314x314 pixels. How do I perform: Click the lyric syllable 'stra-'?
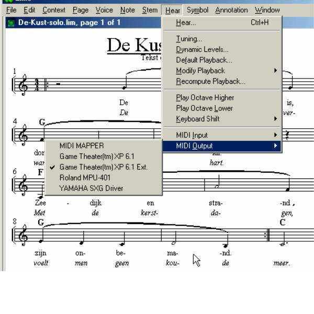pyautogui.click(x=216, y=203)
